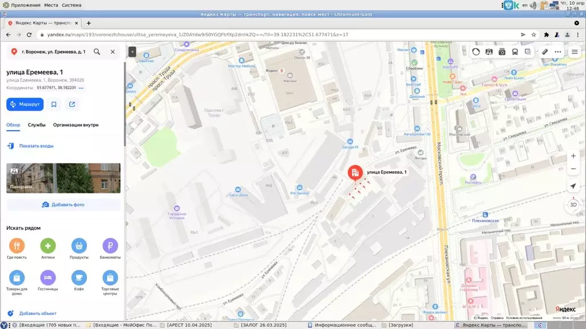Click Плехановская stop marker on map
This screenshot has height=329, width=586.
pyautogui.click(x=485, y=215)
